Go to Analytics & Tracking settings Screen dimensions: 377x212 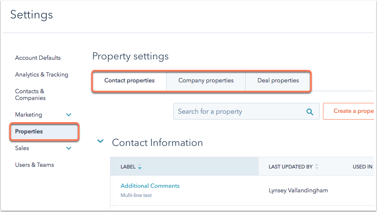(x=41, y=74)
